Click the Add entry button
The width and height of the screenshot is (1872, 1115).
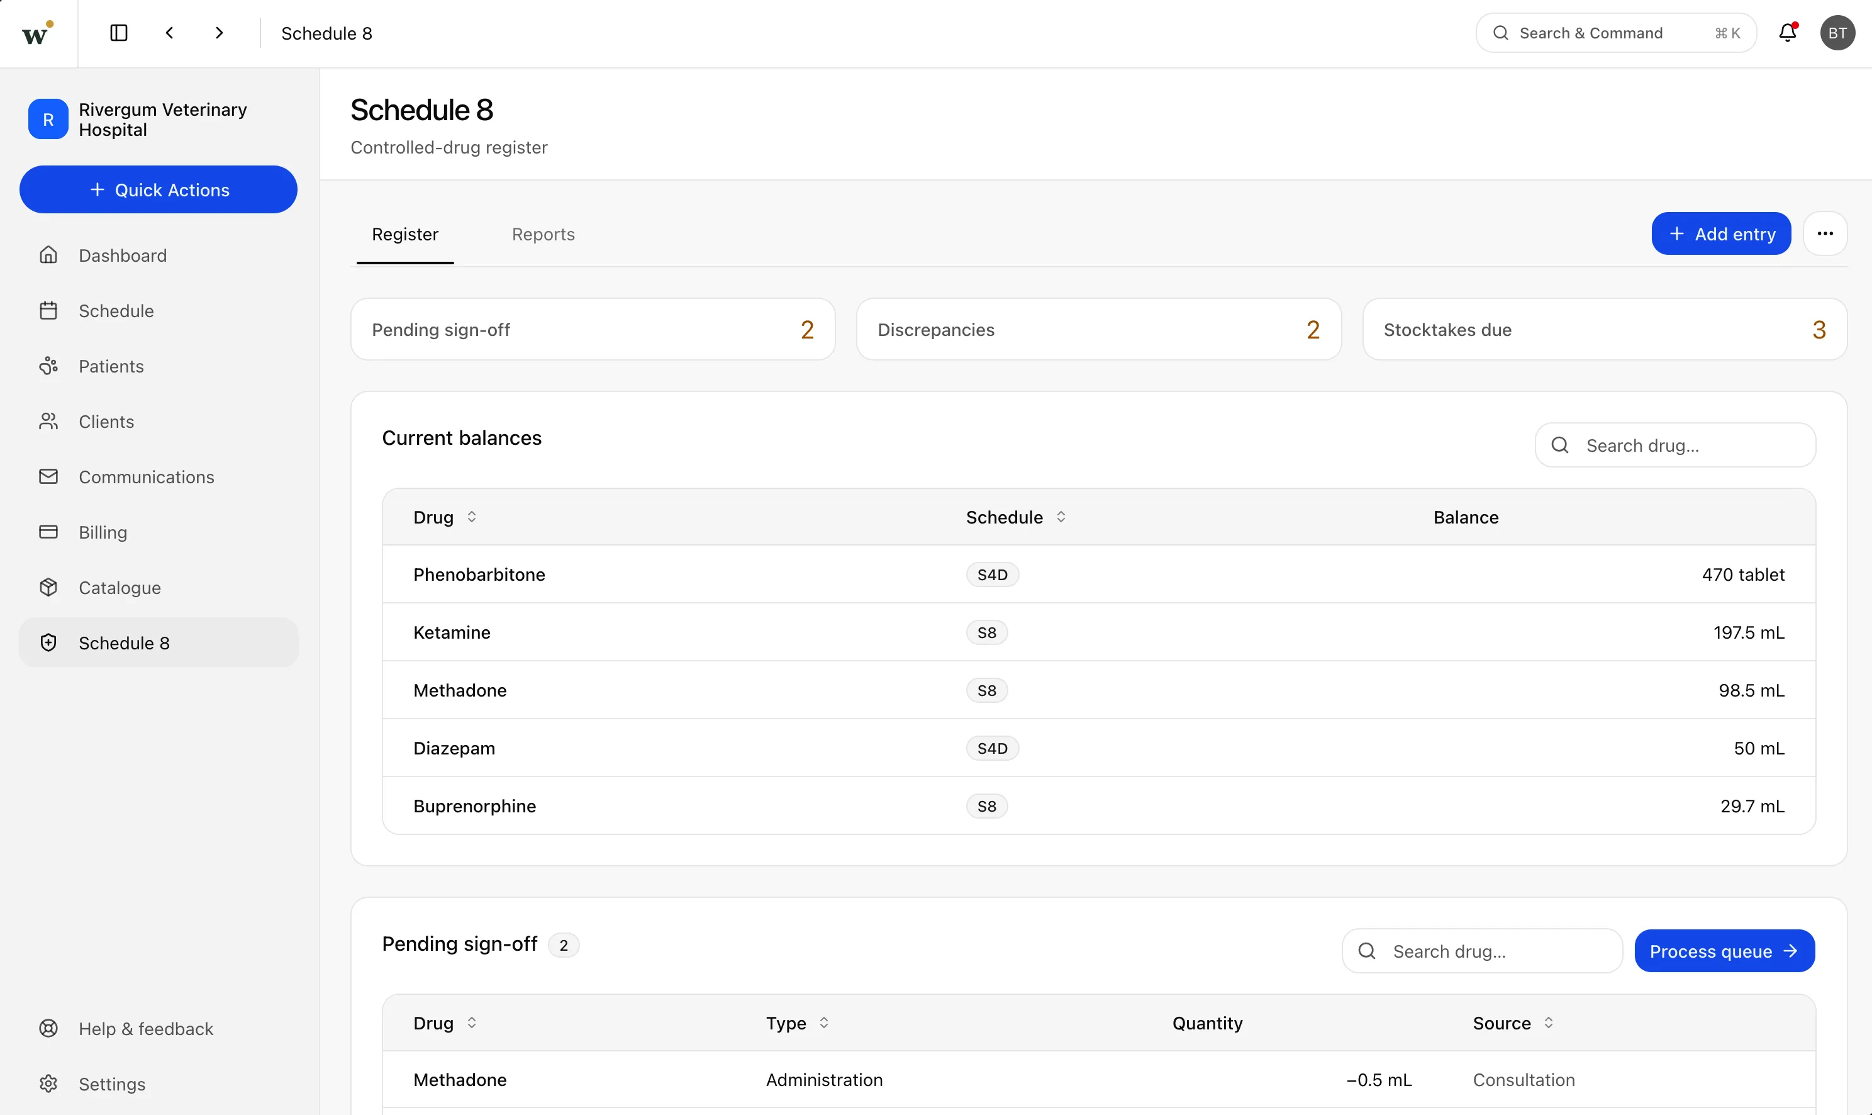1721,233
